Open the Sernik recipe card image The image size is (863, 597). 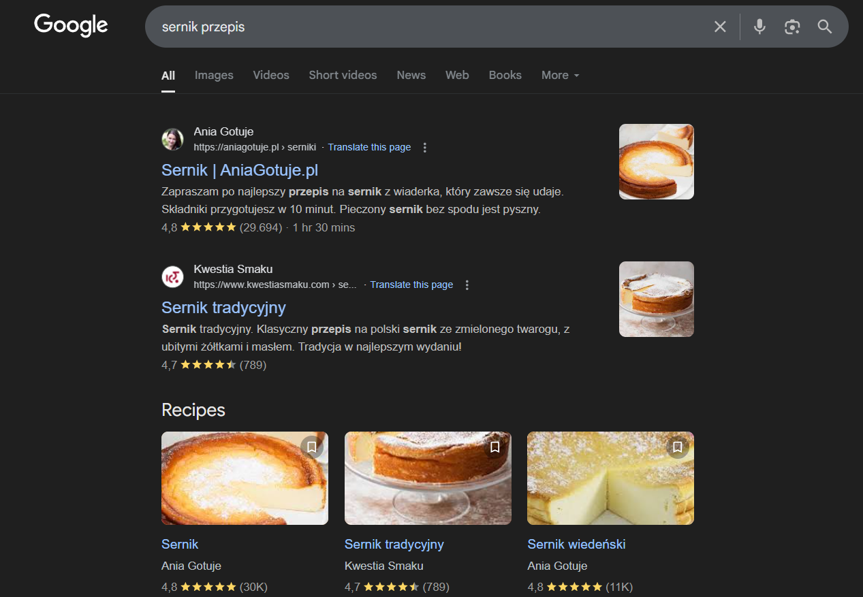point(245,478)
